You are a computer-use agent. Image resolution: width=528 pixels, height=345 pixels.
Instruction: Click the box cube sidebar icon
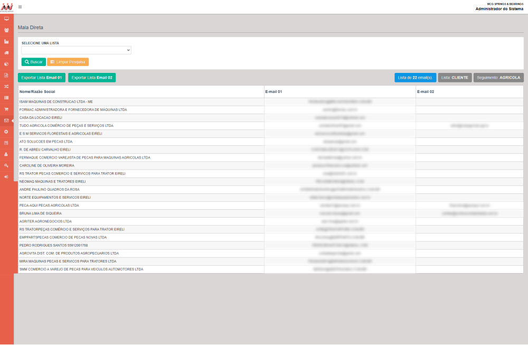tap(6, 64)
